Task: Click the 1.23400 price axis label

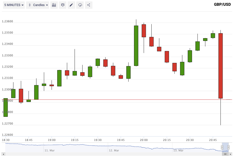Action: click(x=7, y=44)
